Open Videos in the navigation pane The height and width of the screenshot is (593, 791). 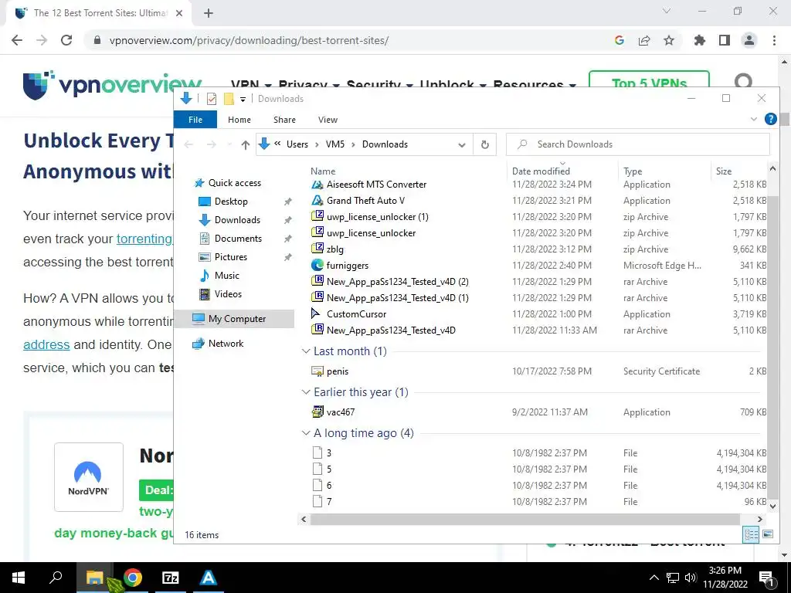point(228,294)
